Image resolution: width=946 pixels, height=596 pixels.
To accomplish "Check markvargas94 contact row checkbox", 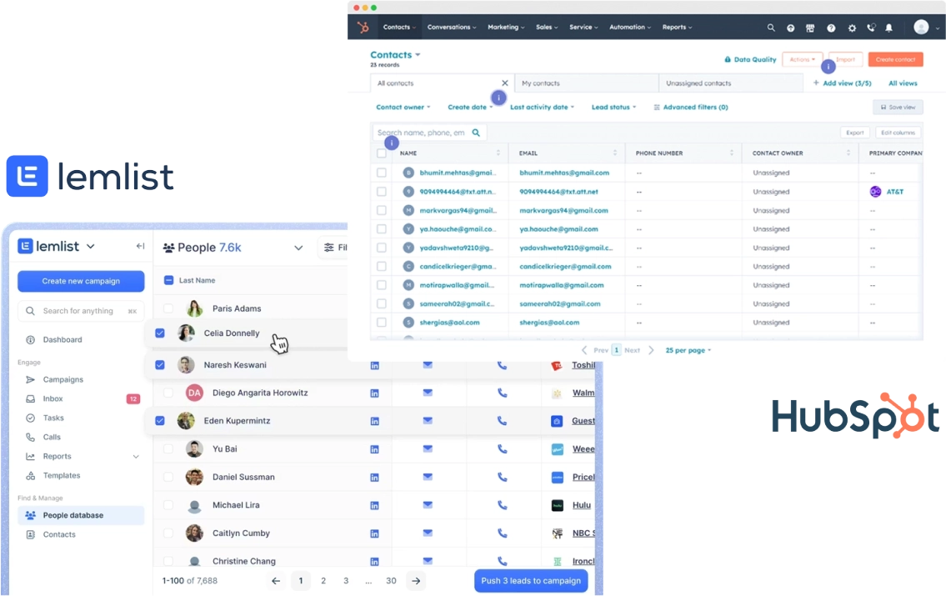I will pos(381,211).
